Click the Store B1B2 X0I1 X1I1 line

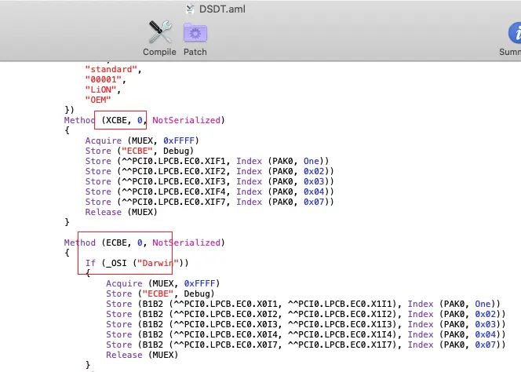(x=303, y=305)
